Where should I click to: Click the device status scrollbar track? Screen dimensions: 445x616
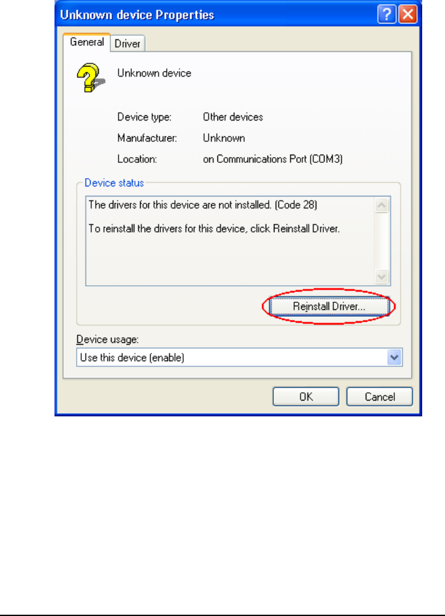click(x=382, y=241)
